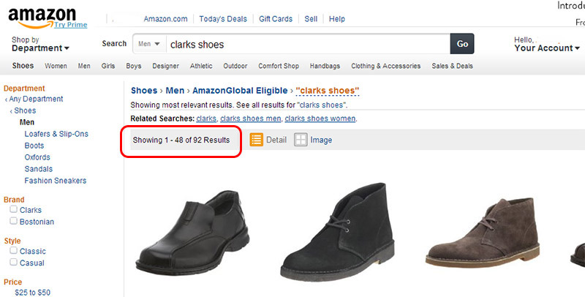Switch to Detail view icon
The height and width of the screenshot is (297, 585).
(257, 140)
